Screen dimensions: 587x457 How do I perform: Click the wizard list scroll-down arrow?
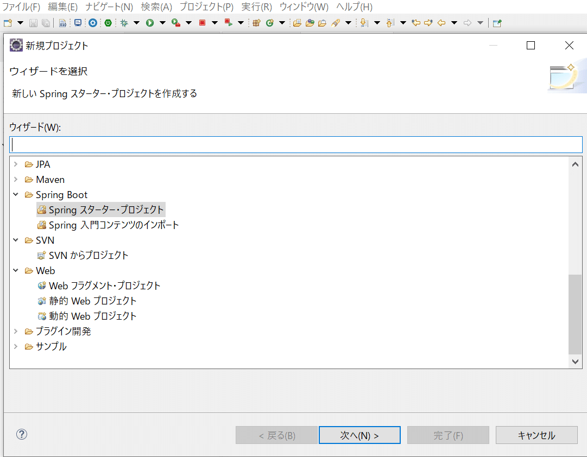point(576,361)
